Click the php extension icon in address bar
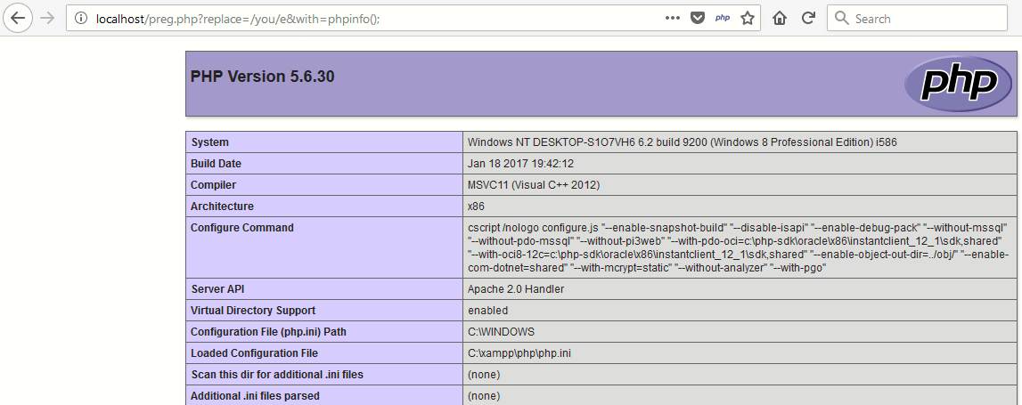The width and height of the screenshot is (1022, 405). 723,18
